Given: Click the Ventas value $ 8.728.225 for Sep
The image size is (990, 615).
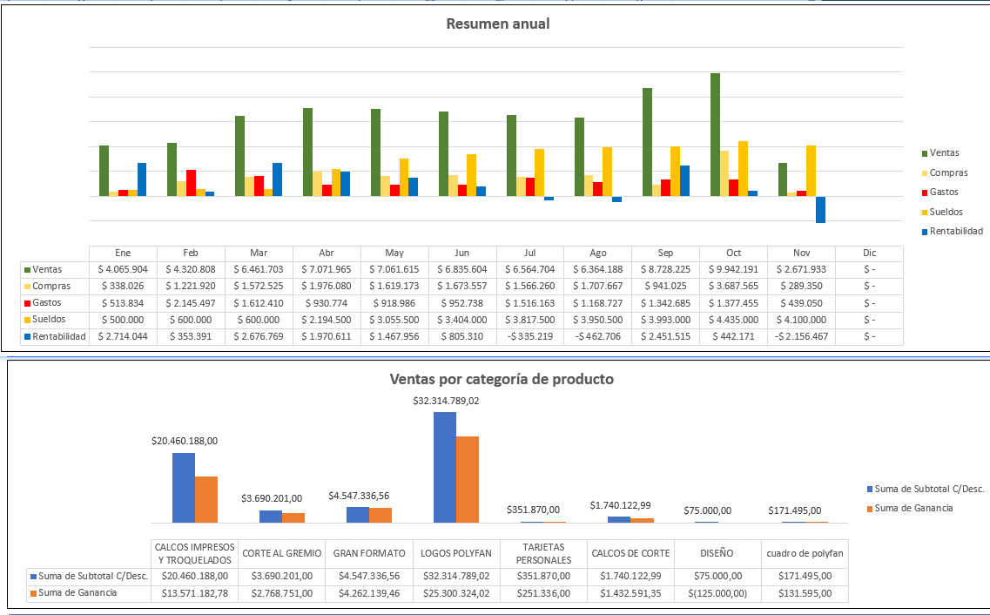Looking at the screenshot, I should (x=665, y=270).
